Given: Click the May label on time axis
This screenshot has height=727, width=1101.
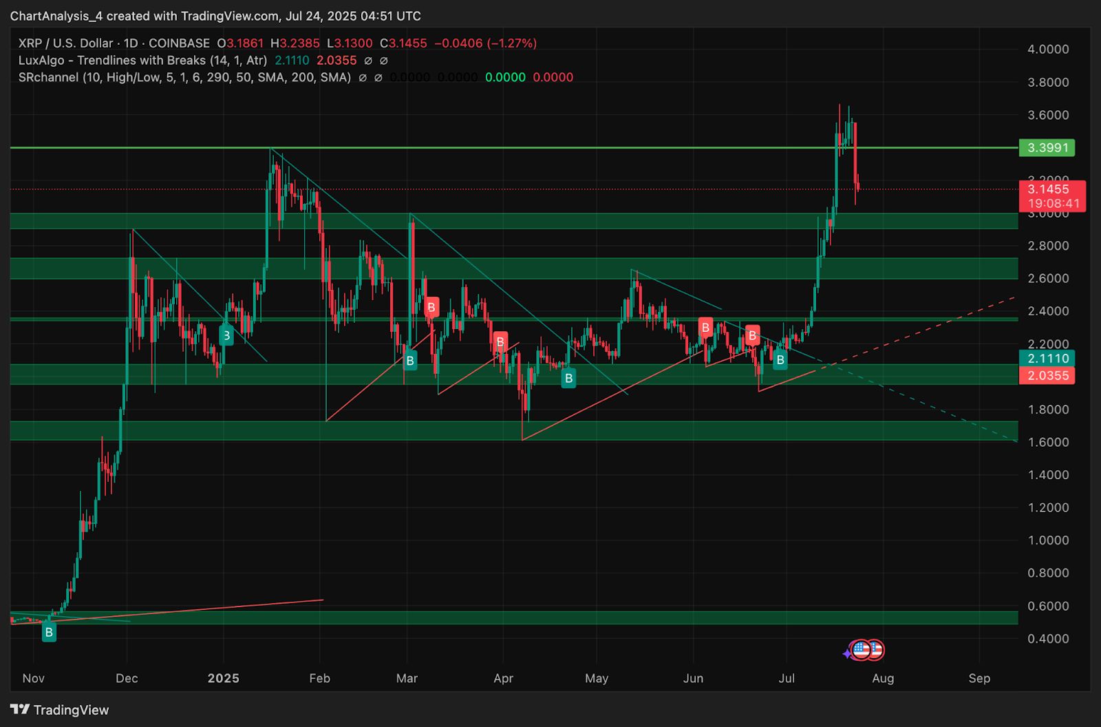Looking at the screenshot, I should point(597,679).
